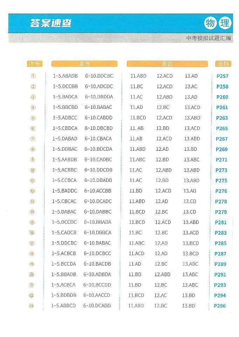239x337 pixels.
Task: Click the 多选 column header
Action: 167,64
